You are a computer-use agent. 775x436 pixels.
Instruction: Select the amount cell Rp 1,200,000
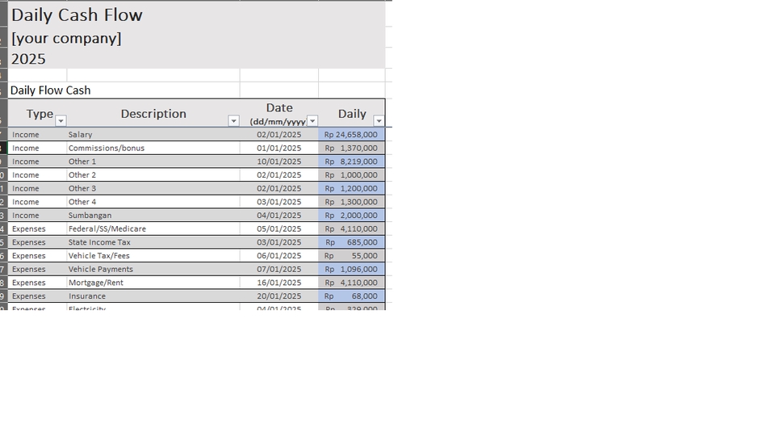click(351, 188)
